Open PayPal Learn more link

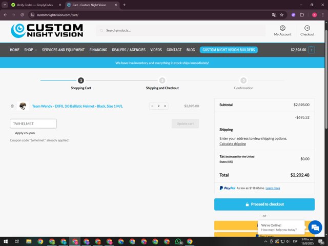click(x=273, y=188)
